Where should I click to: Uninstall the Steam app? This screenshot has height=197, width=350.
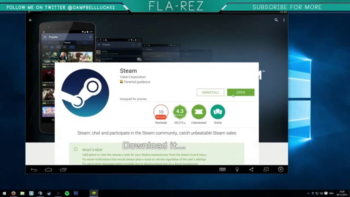(x=210, y=92)
